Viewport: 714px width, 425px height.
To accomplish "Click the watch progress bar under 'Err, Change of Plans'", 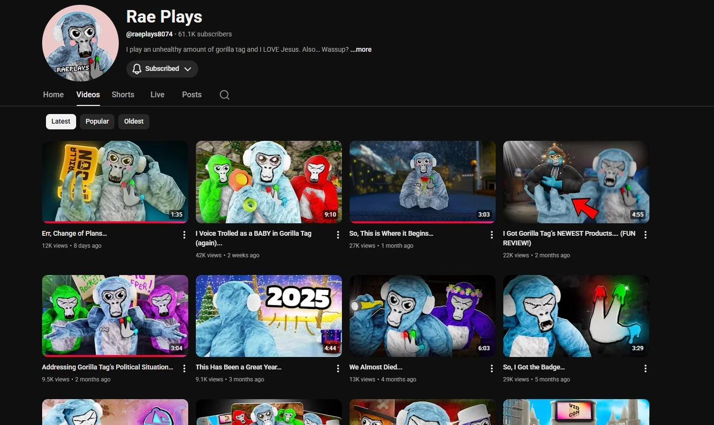I will tap(115, 222).
